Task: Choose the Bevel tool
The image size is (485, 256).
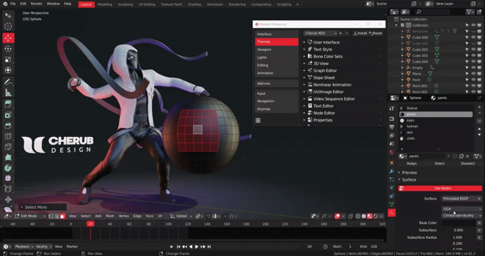Action: (x=8, y=126)
